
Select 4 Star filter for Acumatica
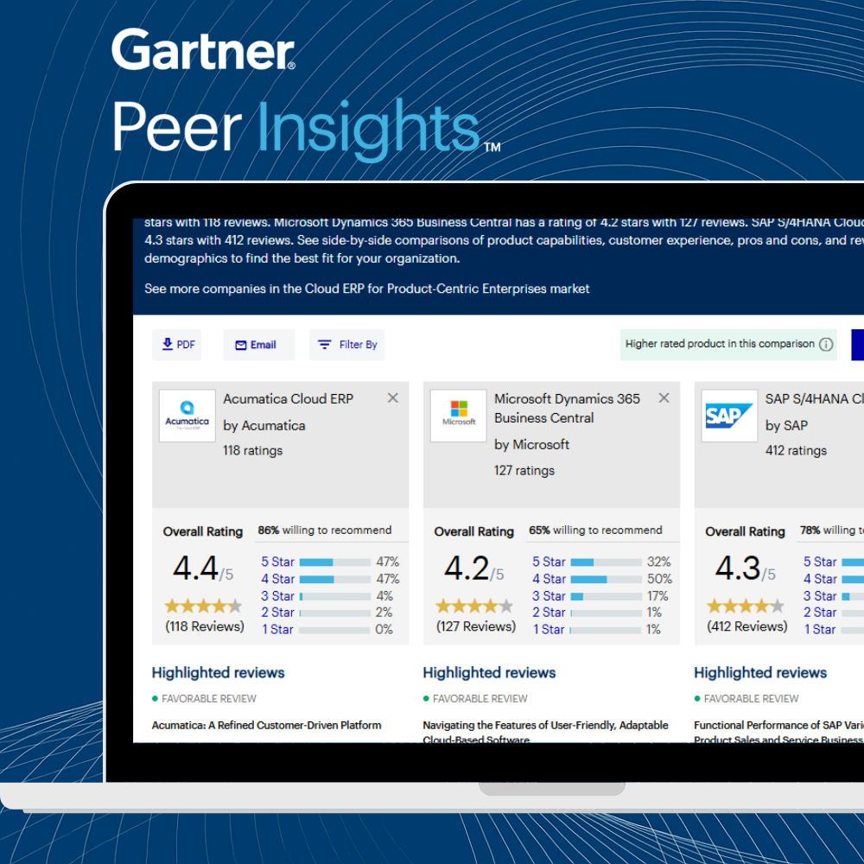pos(277,579)
